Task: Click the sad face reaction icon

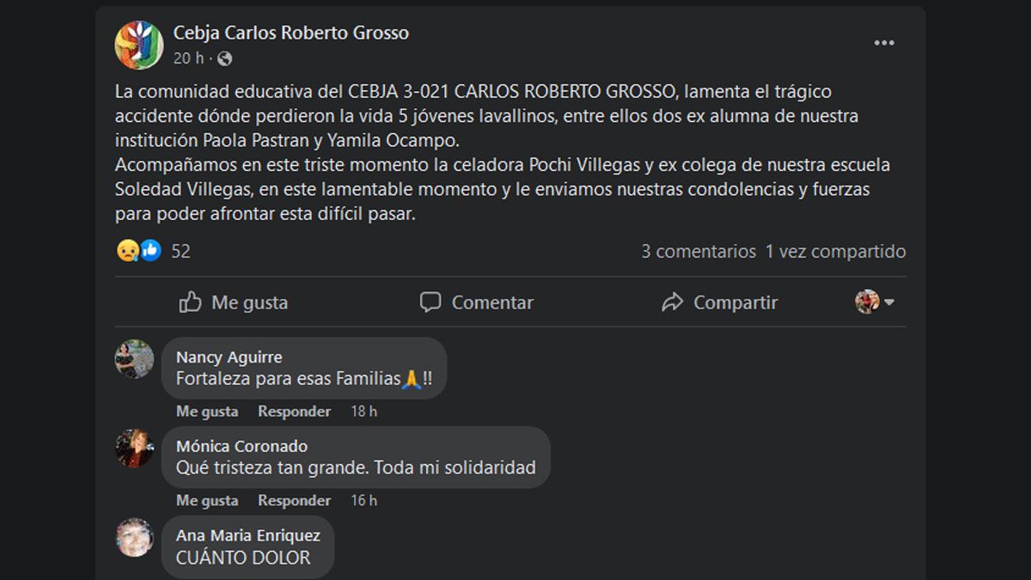Action: tap(127, 251)
